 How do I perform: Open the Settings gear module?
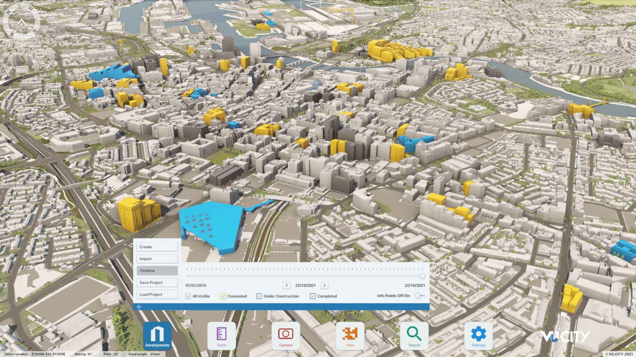click(478, 336)
